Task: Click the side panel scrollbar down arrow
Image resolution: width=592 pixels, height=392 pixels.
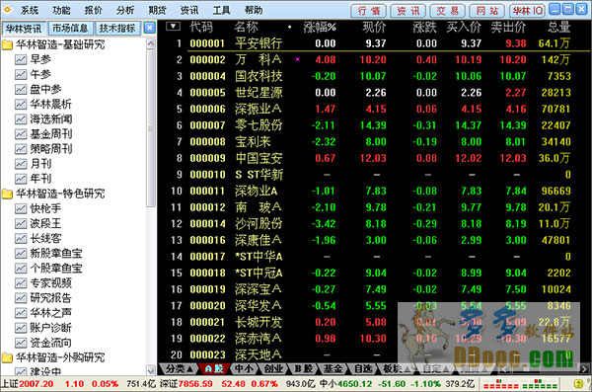Action: coord(151,370)
